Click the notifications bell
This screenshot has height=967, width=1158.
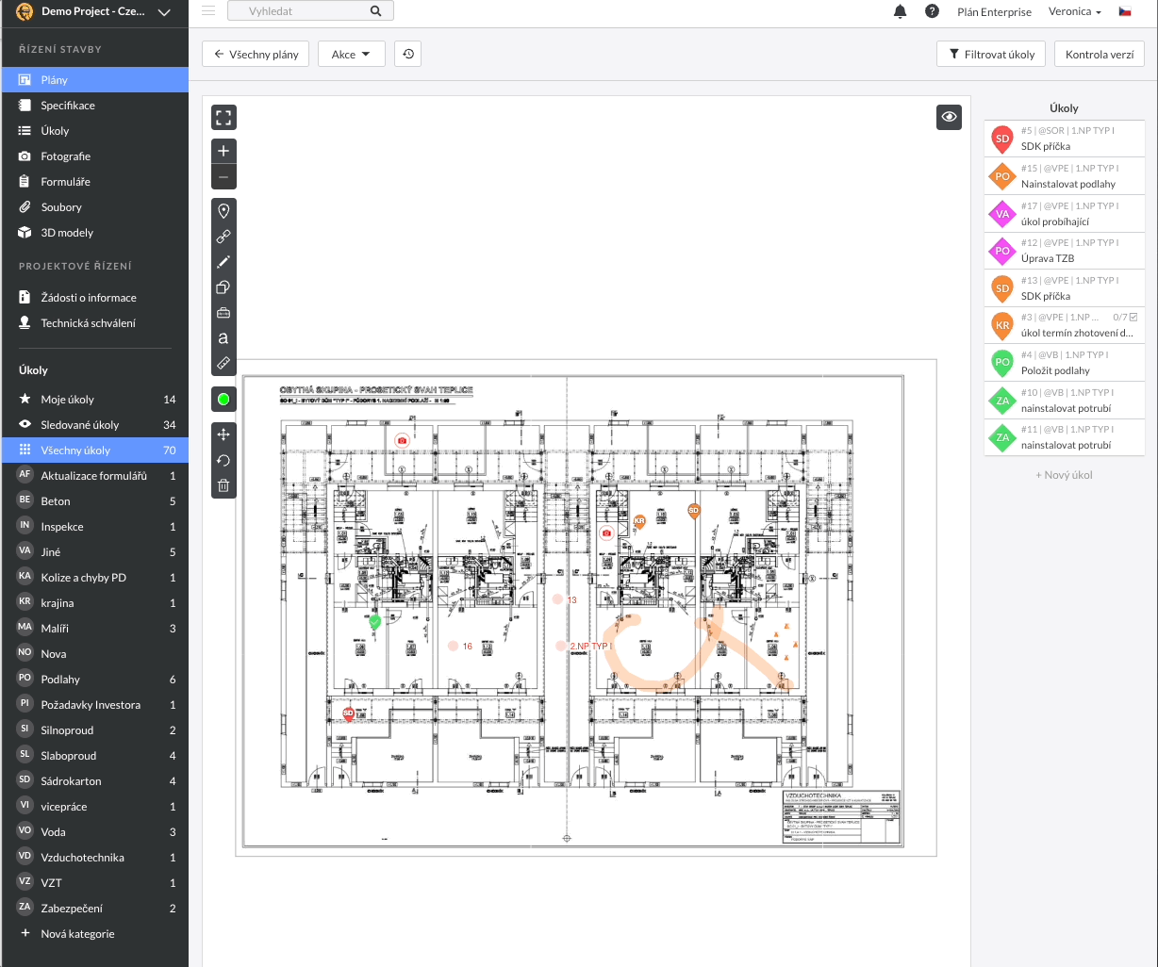[900, 11]
